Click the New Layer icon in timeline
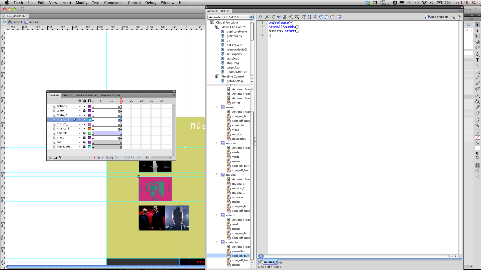The image size is (481, 270). click(x=51, y=158)
